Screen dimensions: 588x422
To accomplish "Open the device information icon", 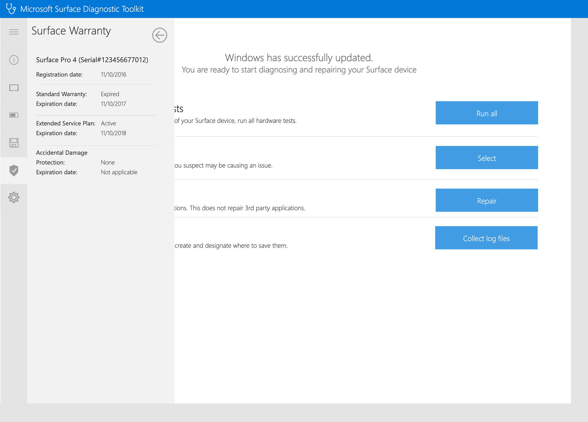I will [14, 60].
